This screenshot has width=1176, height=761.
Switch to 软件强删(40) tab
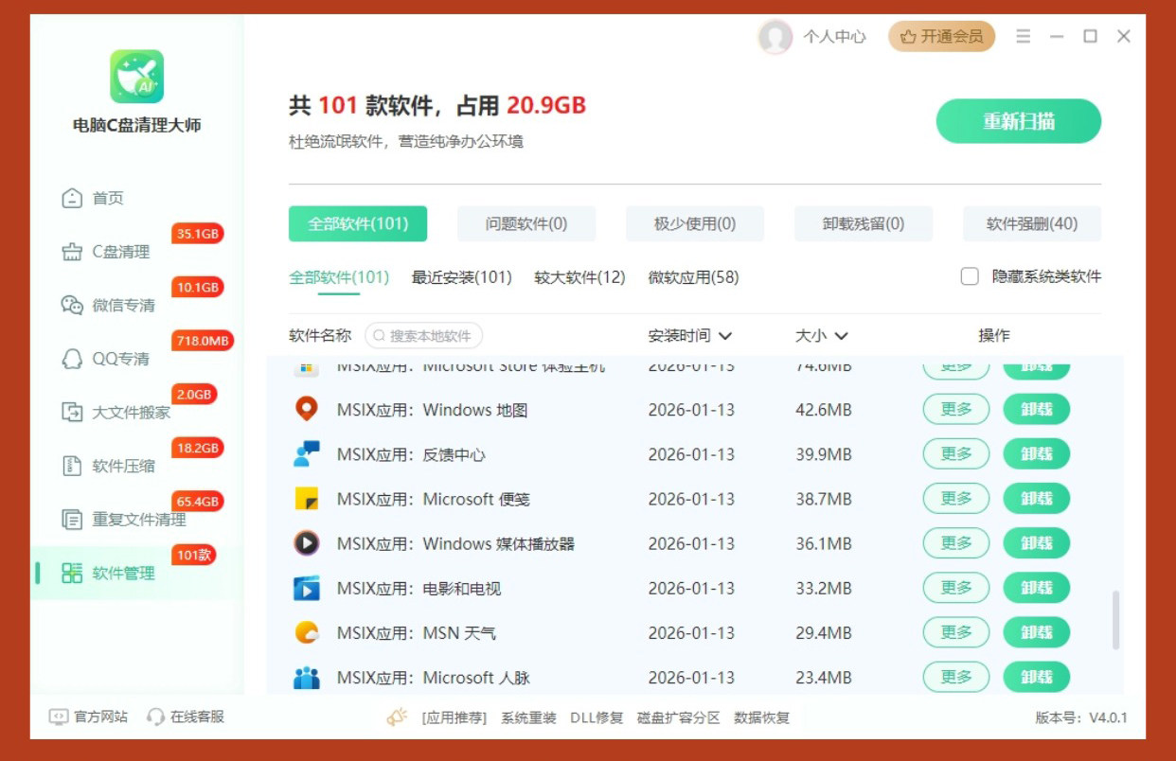pos(1032,224)
